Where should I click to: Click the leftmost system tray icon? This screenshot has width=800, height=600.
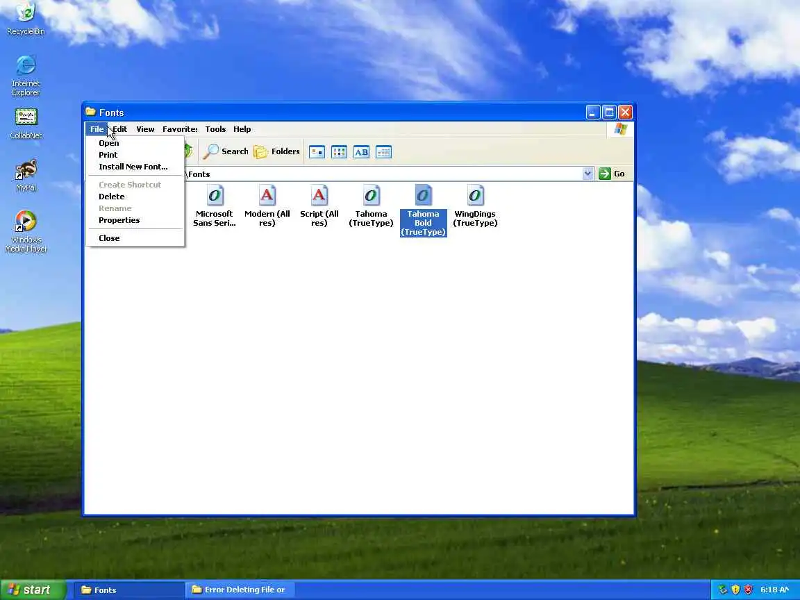point(722,590)
